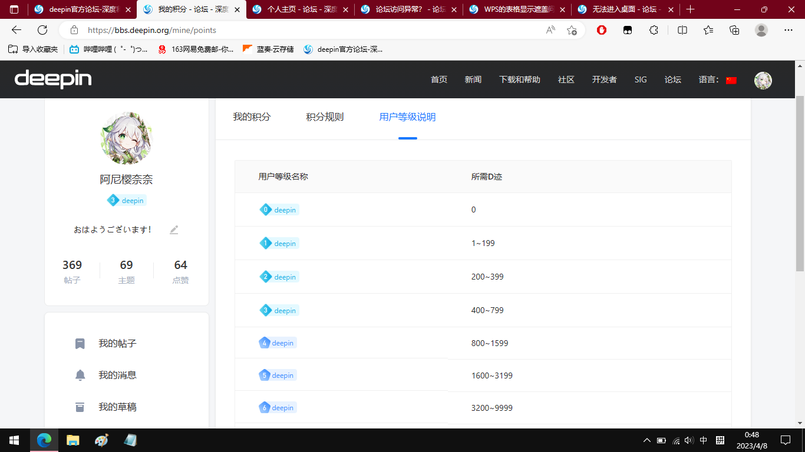Open the 我的消息 sidebar link
The height and width of the screenshot is (452, 805).
(117, 375)
